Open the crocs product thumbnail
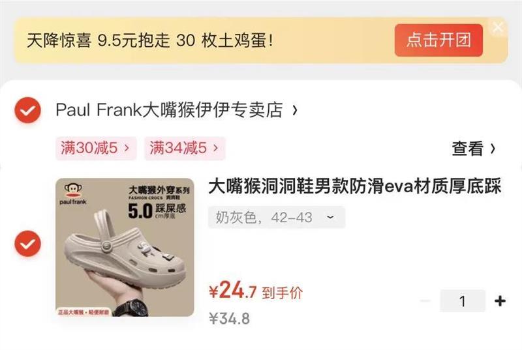Viewport: 522px width, 350px height. (x=125, y=247)
